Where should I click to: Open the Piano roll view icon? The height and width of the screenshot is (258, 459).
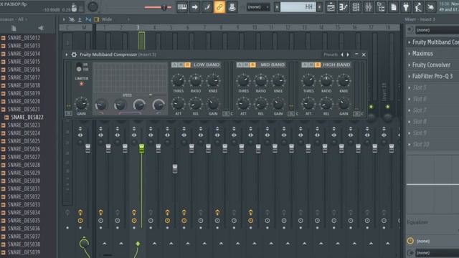(x=343, y=7)
